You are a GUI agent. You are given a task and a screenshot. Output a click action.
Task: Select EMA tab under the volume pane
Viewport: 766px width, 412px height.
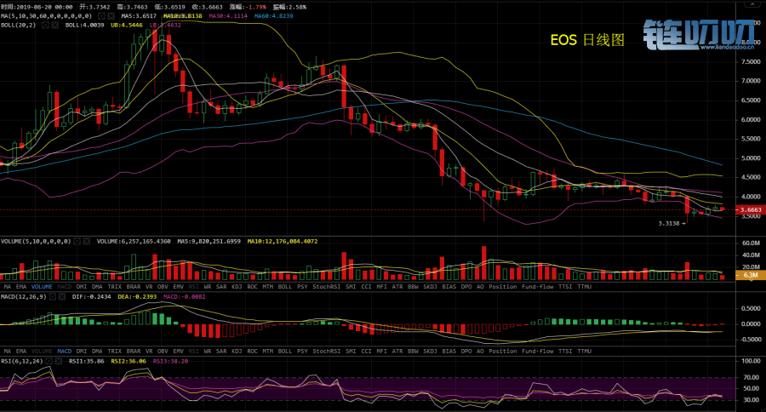coord(21,287)
